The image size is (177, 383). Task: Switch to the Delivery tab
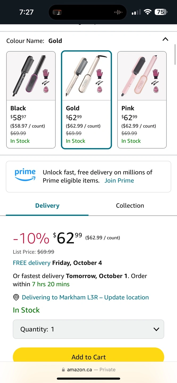(47, 206)
